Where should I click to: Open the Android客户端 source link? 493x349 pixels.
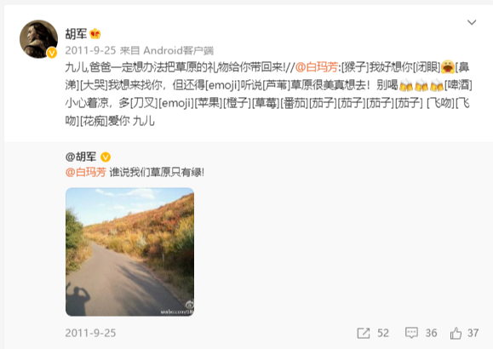(x=178, y=50)
